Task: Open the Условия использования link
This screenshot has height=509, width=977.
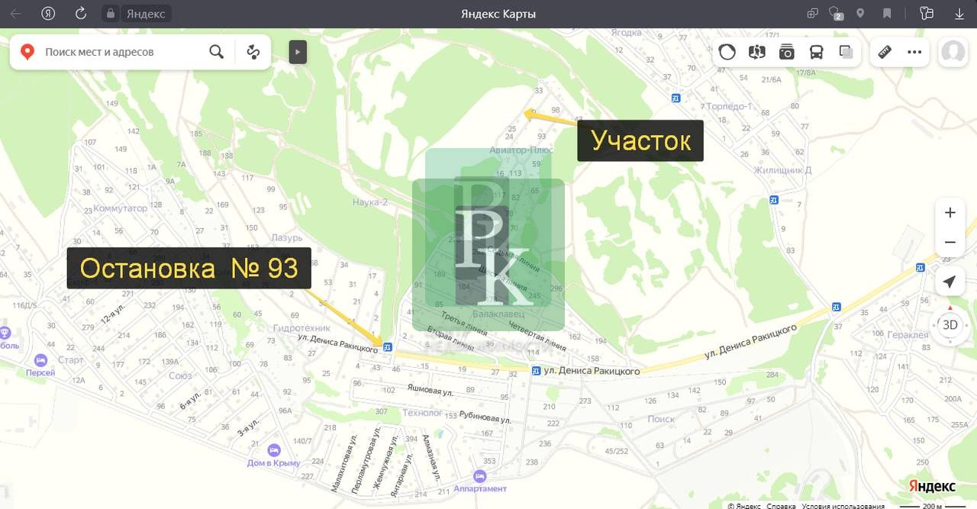Action: 843,505
